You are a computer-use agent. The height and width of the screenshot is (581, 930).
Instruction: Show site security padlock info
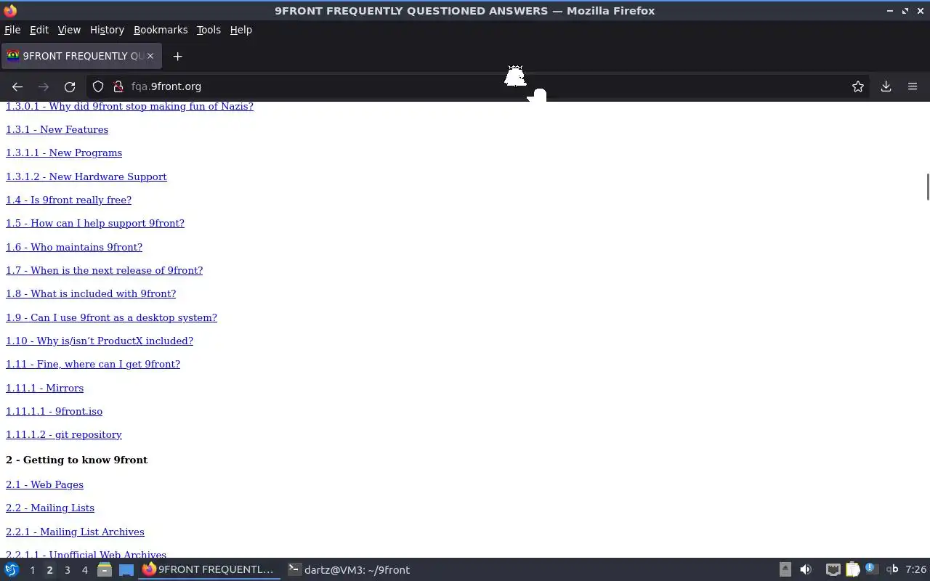[x=118, y=86]
